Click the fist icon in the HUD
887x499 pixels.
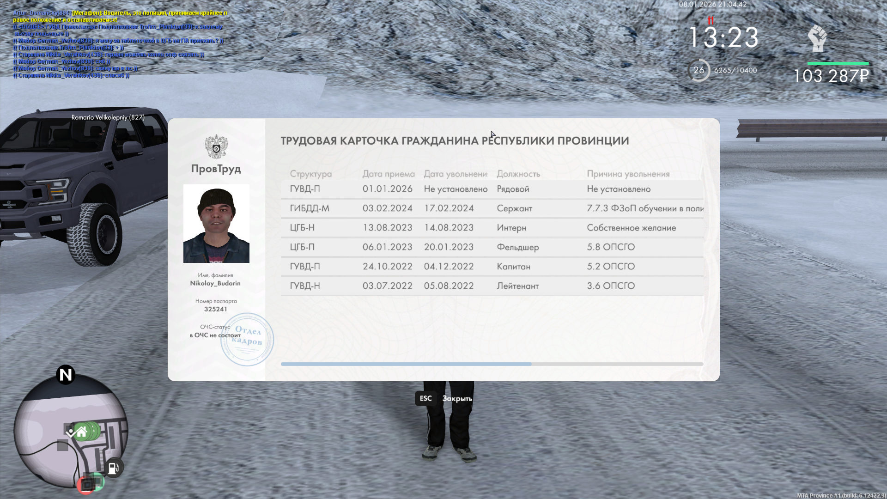point(817,38)
